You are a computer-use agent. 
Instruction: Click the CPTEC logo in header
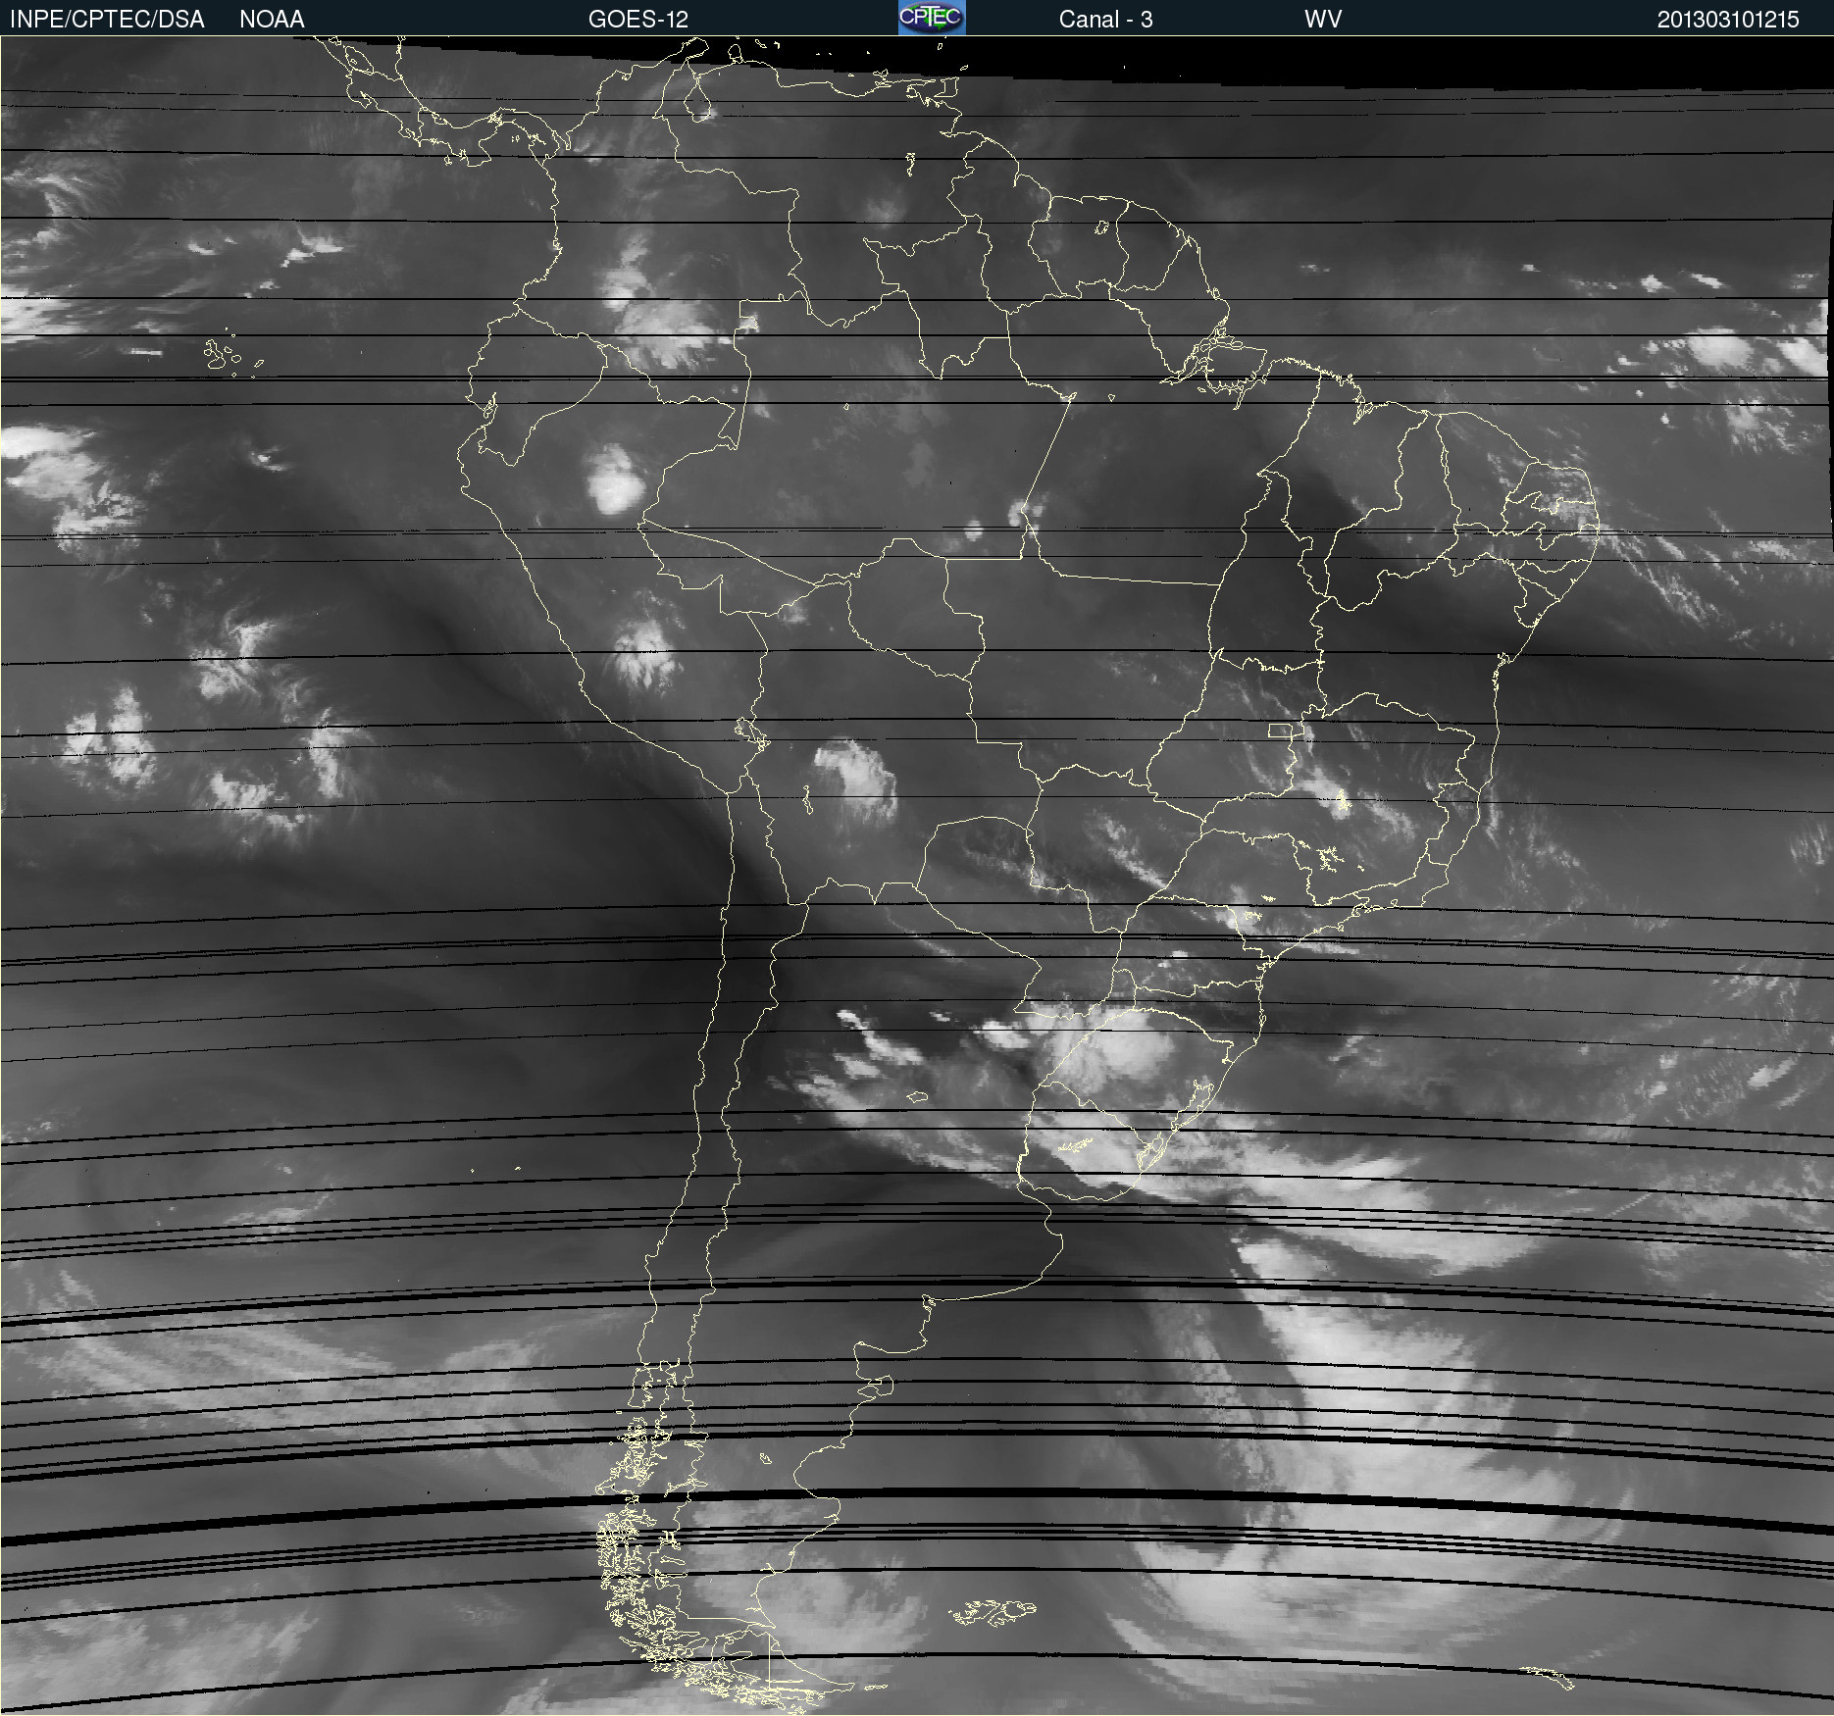pos(932,18)
